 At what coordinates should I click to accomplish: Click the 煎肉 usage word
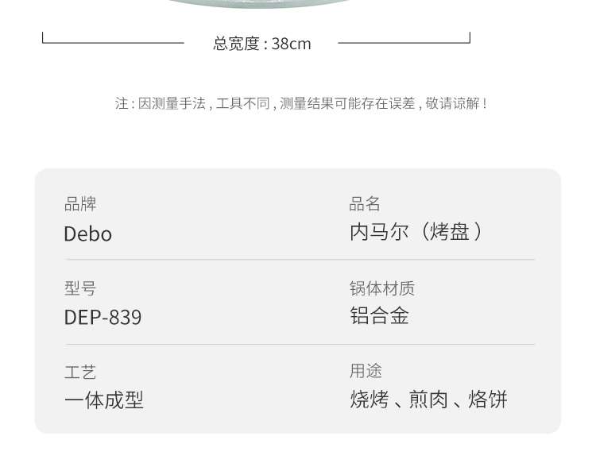click(x=429, y=400)
